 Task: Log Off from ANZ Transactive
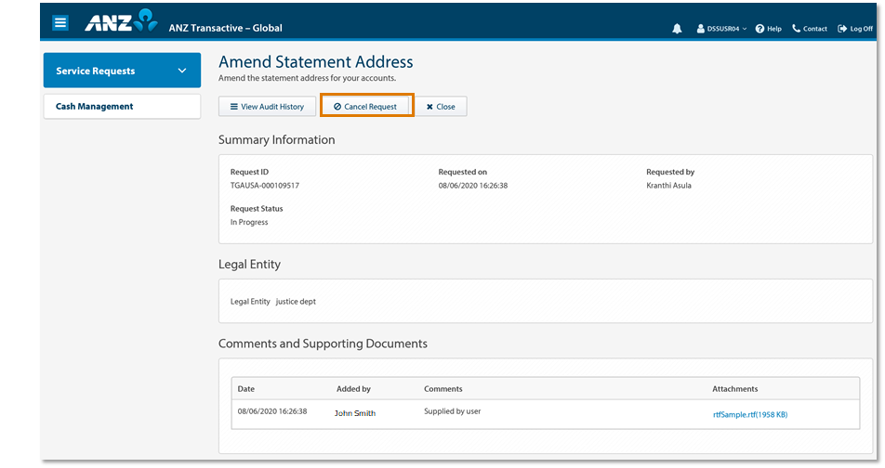[854, 29]
